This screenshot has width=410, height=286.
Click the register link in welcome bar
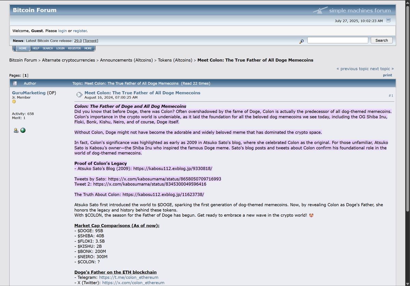(80, 31)
